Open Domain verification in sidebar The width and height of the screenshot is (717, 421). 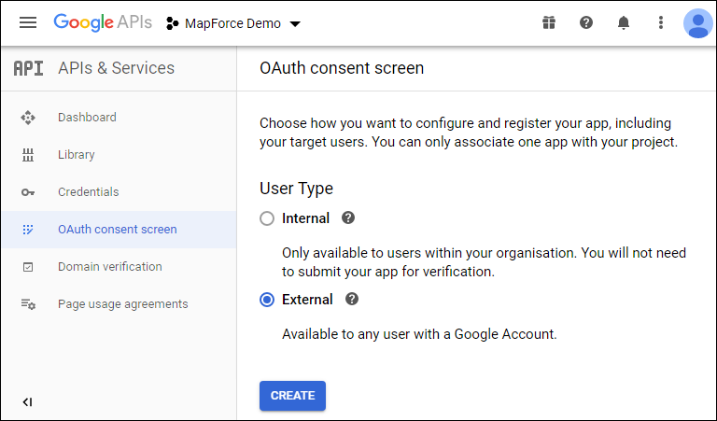coord(109,267)
